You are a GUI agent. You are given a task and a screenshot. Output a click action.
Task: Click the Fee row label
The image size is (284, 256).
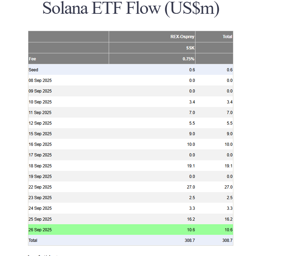32,59
